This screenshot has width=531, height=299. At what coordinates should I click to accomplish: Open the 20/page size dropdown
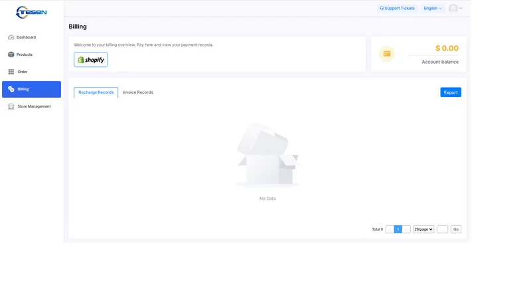pos(423,229)
